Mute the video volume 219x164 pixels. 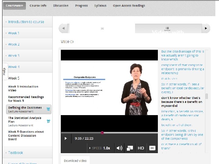[x=120, y=148]
